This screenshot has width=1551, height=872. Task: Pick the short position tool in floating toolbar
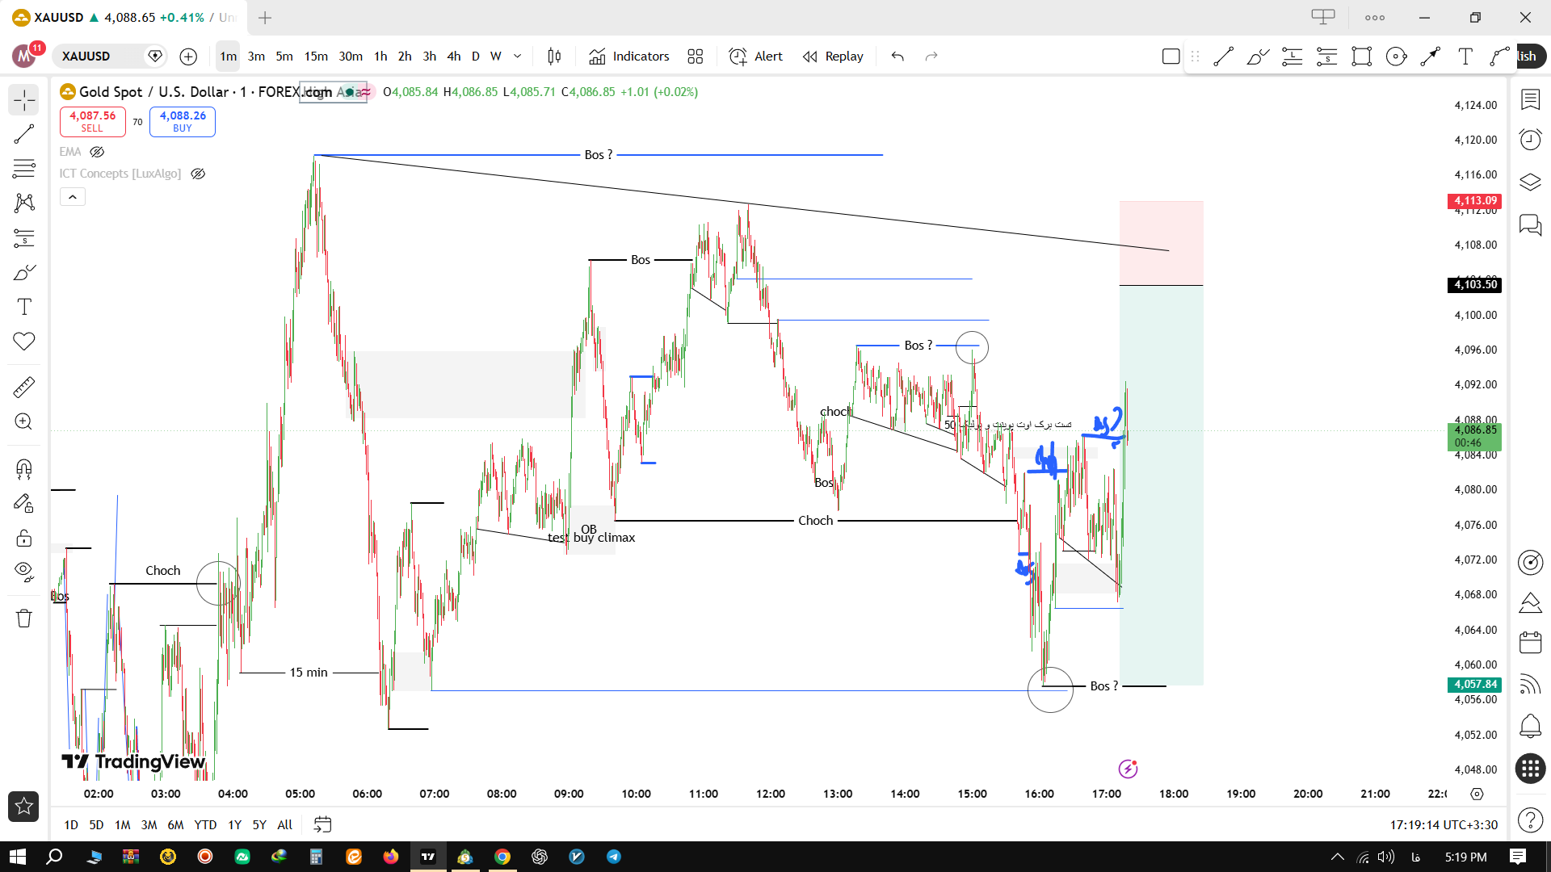pos(1327,57)
